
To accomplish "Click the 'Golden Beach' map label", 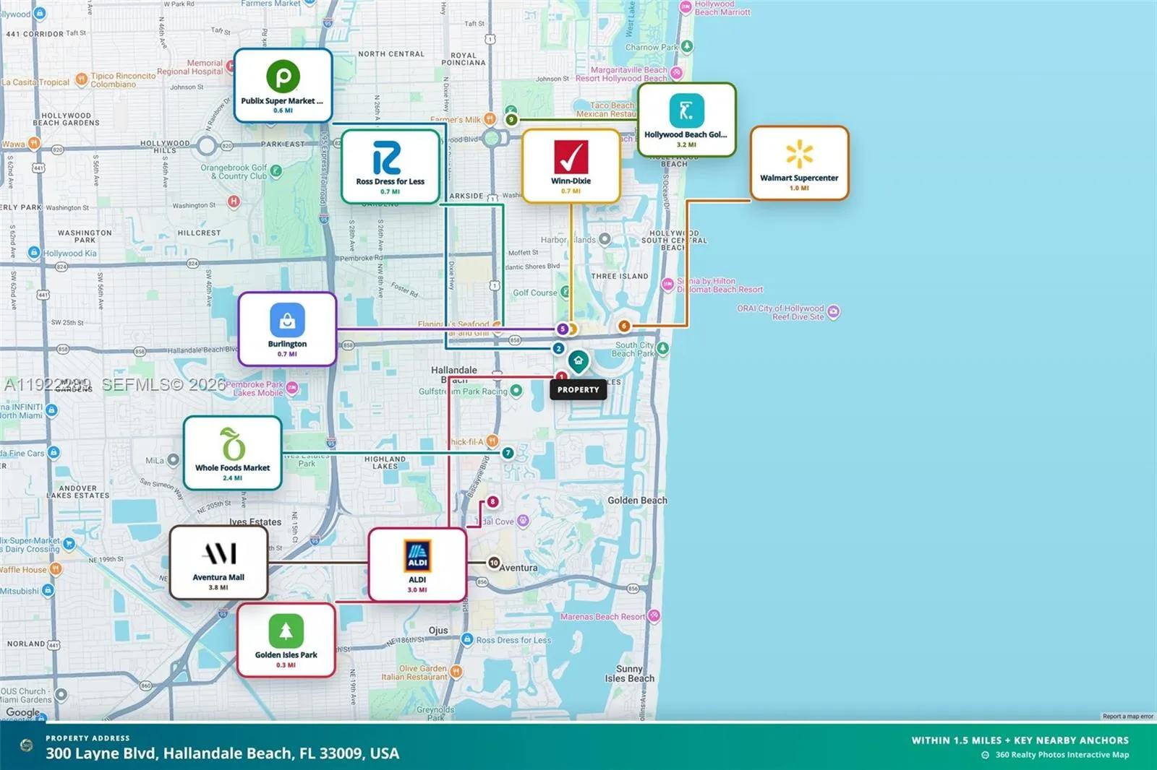I will coord(637,500).
